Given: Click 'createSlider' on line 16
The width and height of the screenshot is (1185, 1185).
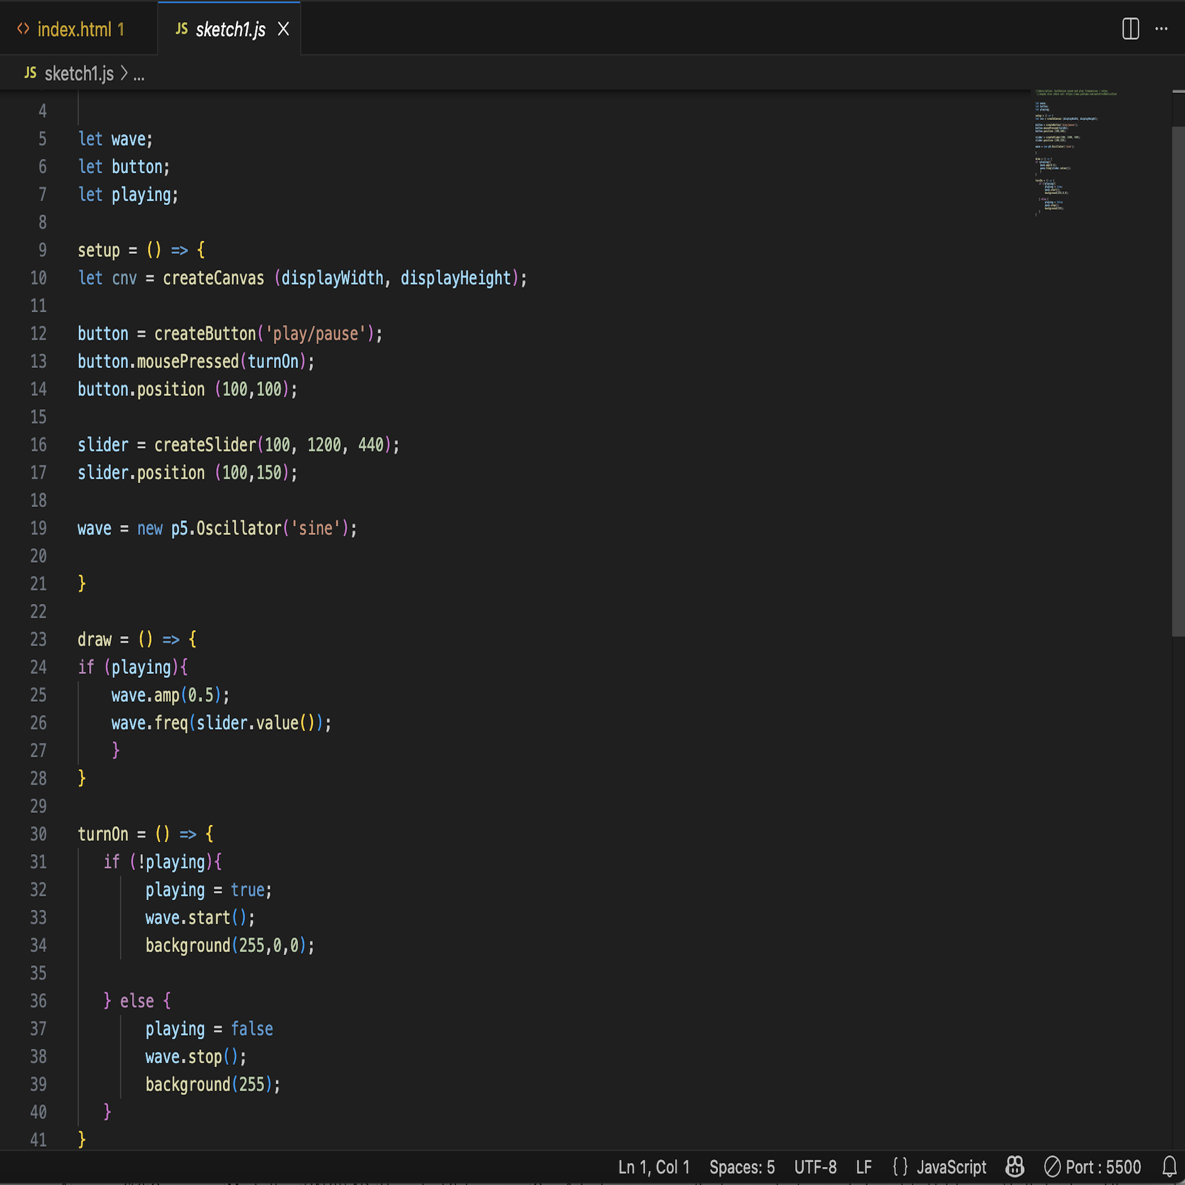Looking at the screenshot, I should pyautogui.click(x=205, y=446).
